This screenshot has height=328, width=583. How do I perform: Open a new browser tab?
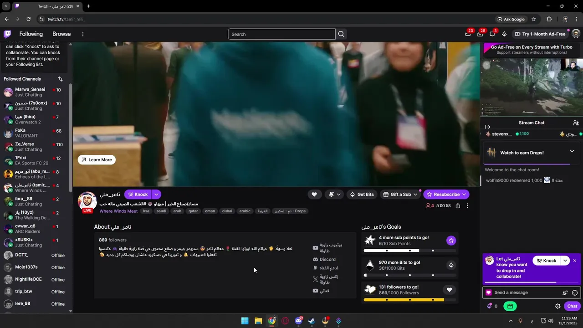point(88,6)
